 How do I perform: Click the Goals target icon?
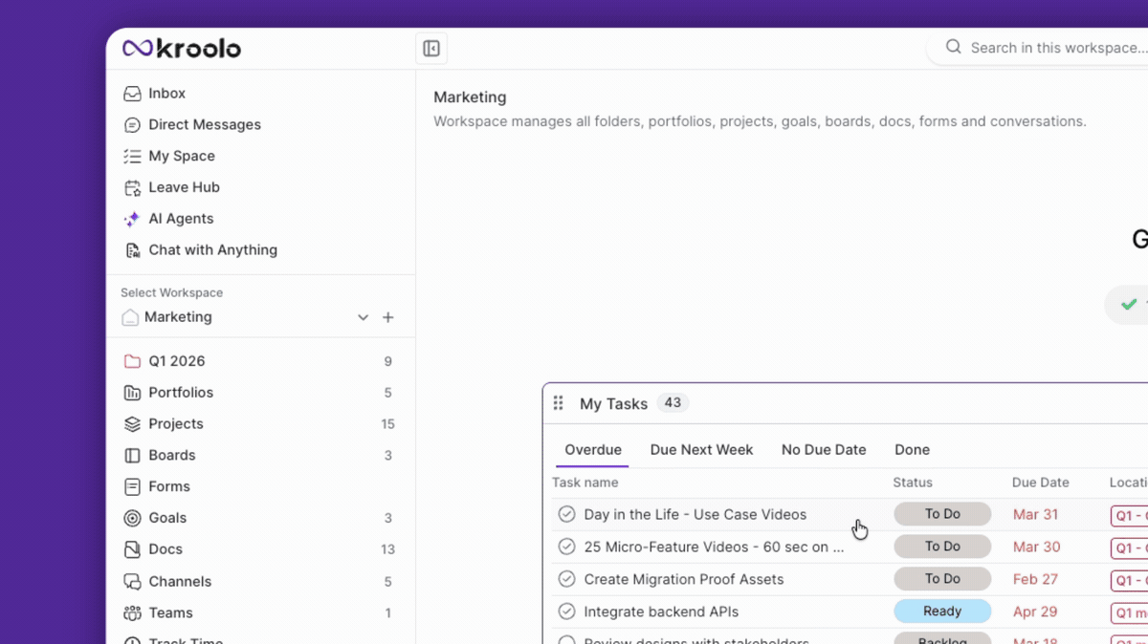pyautogui.click(x=132, y=518)
